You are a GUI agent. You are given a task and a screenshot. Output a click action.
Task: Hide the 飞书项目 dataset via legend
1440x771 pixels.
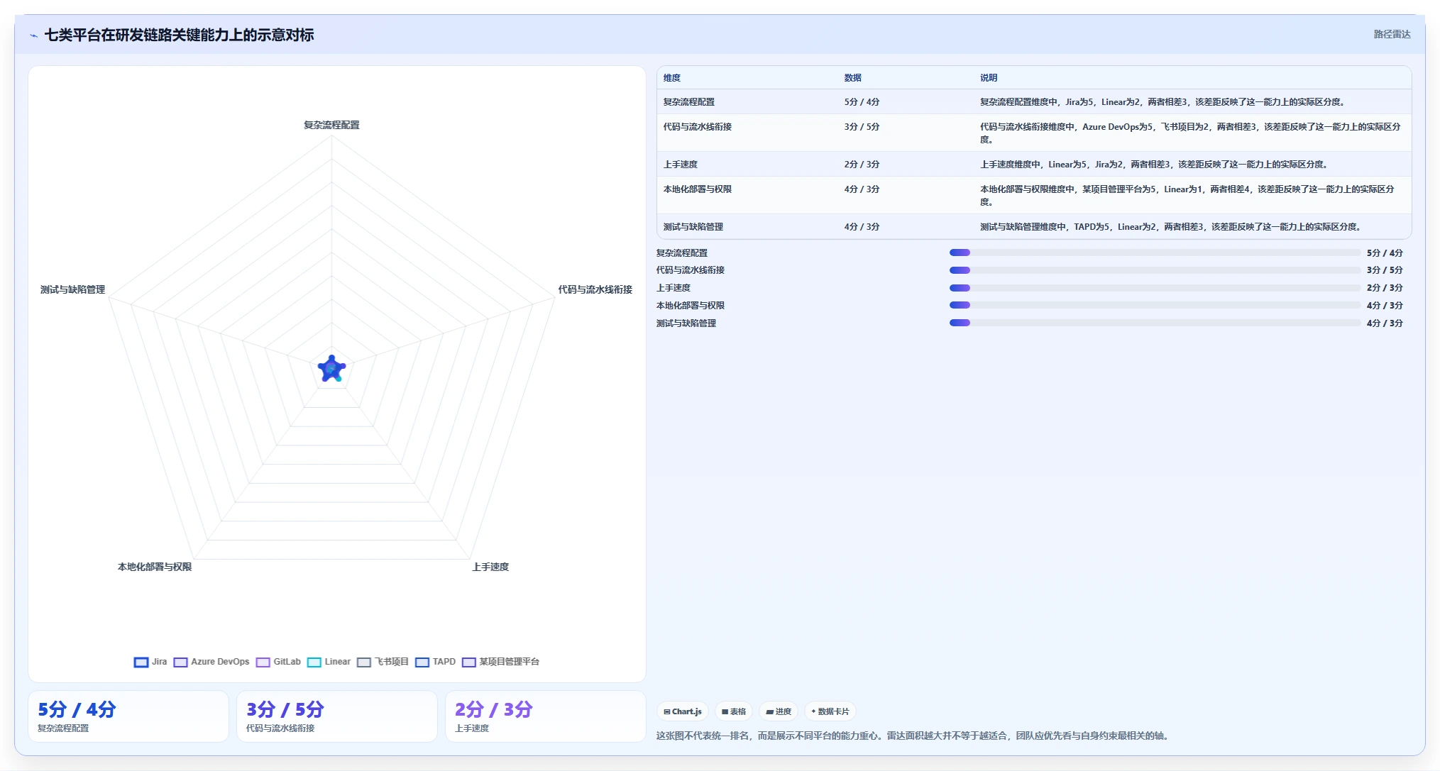[x=383, y=662]
